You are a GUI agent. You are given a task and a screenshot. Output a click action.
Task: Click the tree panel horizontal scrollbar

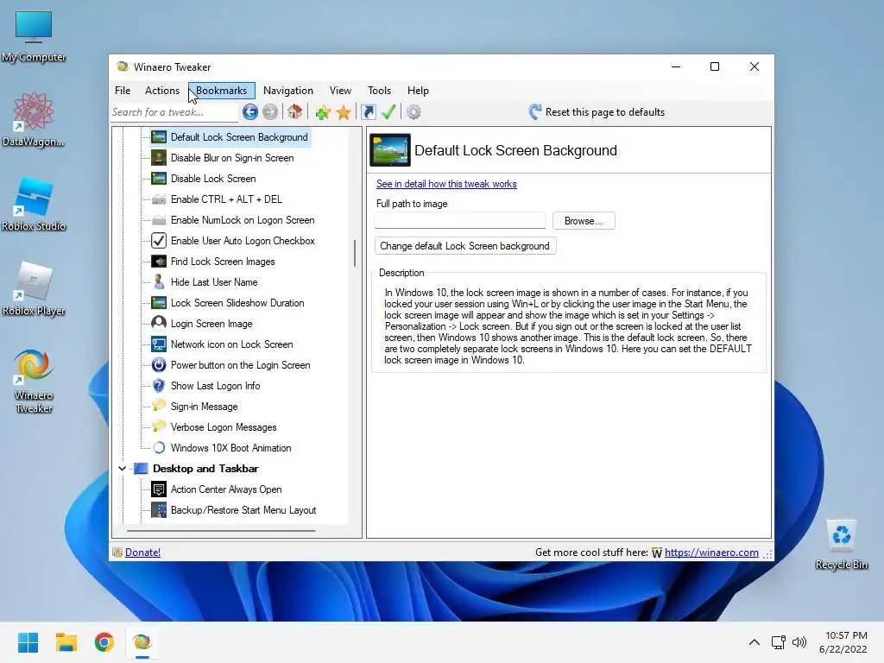tap(221, 531)
